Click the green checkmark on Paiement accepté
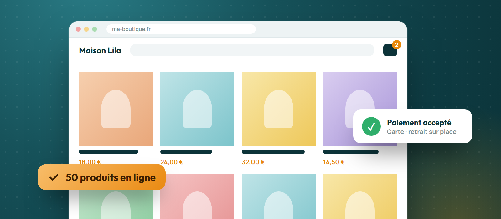The height and width of the screenshot is (219, 501). 371,126
